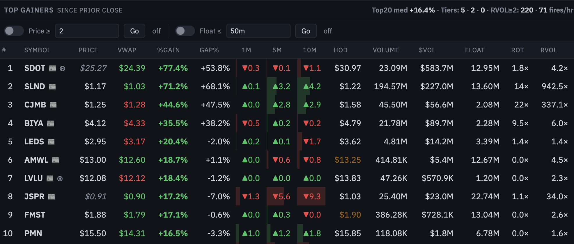The image size is (574, 244).
Task: Select the BIYA ticker symbol
Action: click(x=34, y=123)
